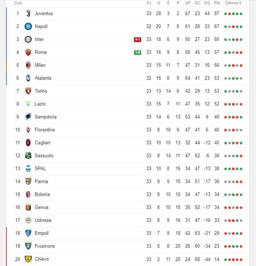Click the Roma wolf crest icon
The height and width of the screenshot is (266, 256).
pos(28,52)
